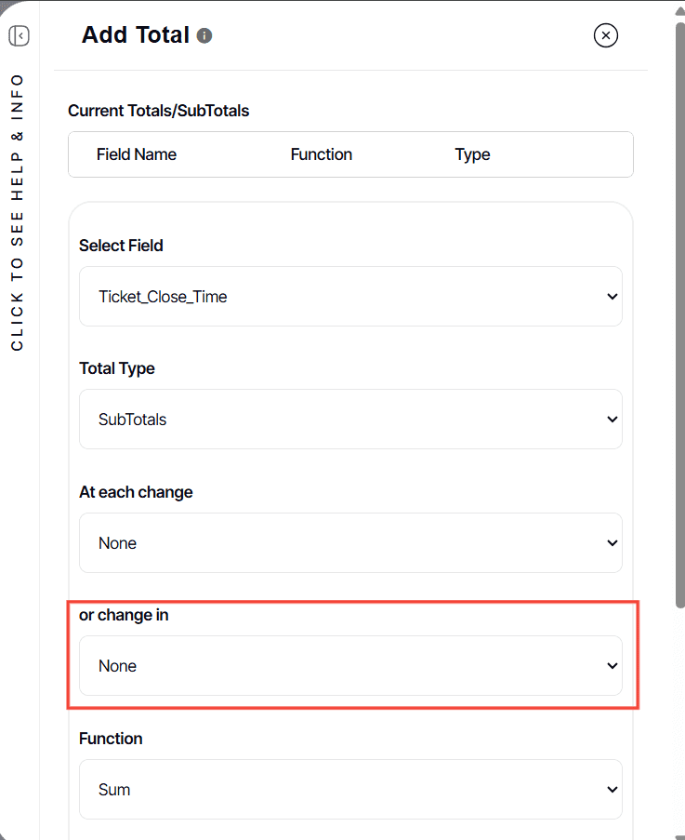Image resolution: width=685 pixels, height=840 pixels.
Task: Open the Function dropdown showing Sum
Action: click(x=350, y=789)
